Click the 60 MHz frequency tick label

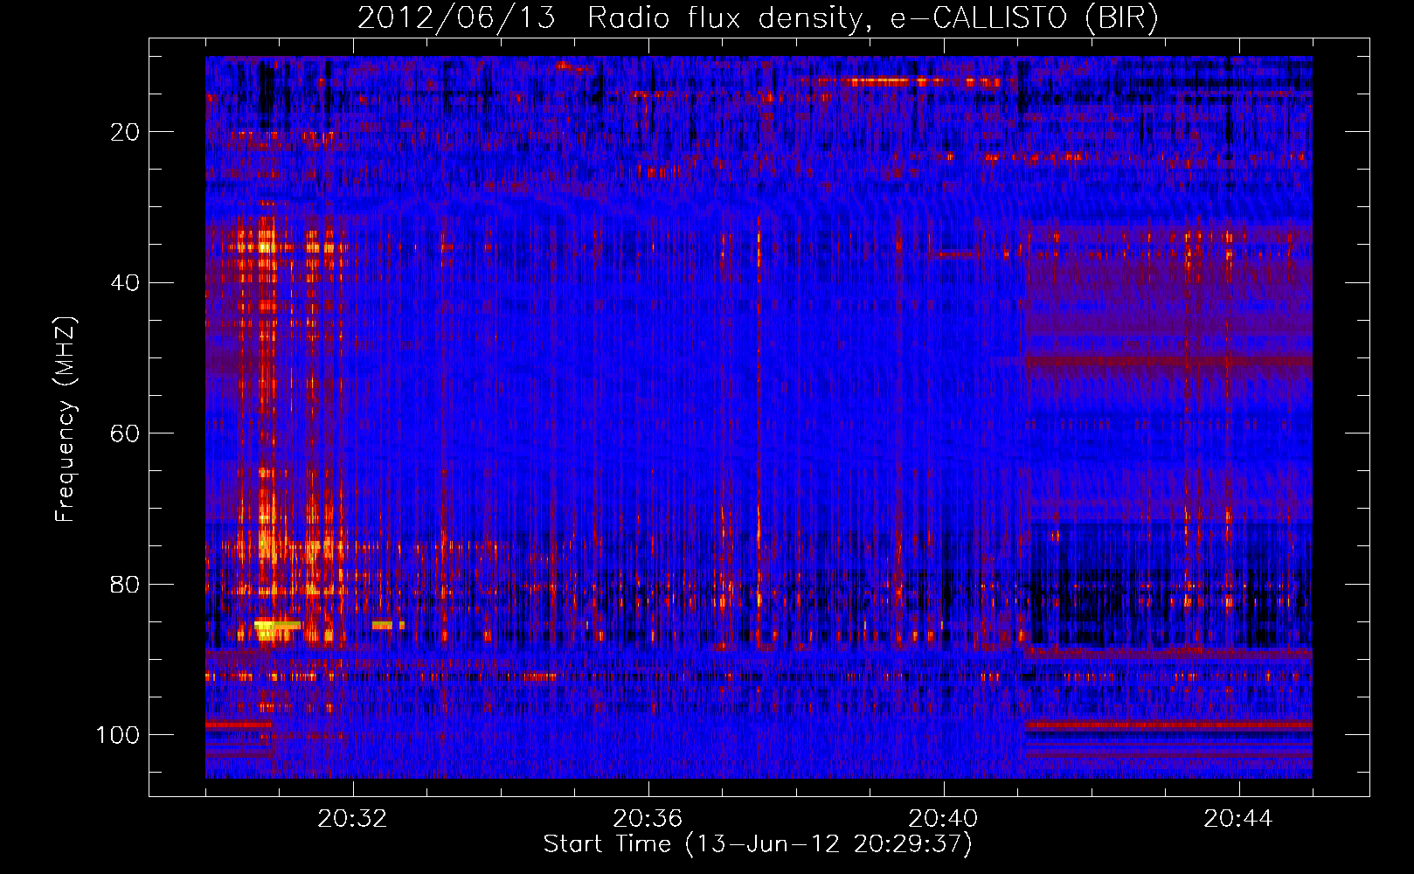click(x=126, y=434)
